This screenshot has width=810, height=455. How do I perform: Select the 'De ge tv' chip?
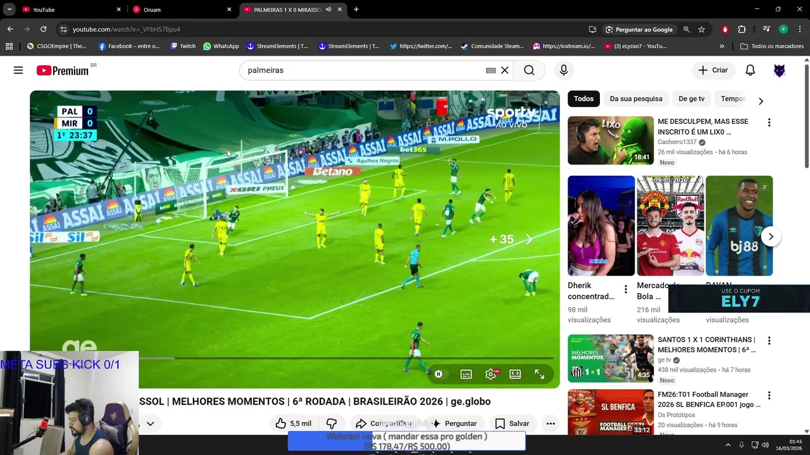(x=691, y=99)
